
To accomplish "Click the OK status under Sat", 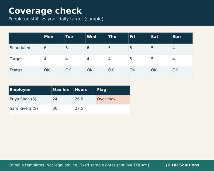I will coord(161,71).
